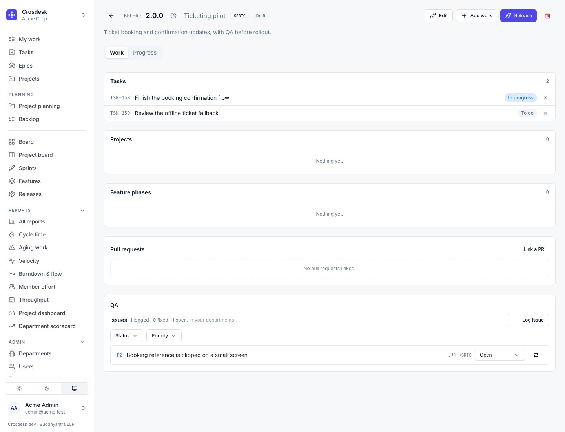Click the Add work button
This screenshot has width=565, height=432.
pyautogui.click(x=476, y=16)
